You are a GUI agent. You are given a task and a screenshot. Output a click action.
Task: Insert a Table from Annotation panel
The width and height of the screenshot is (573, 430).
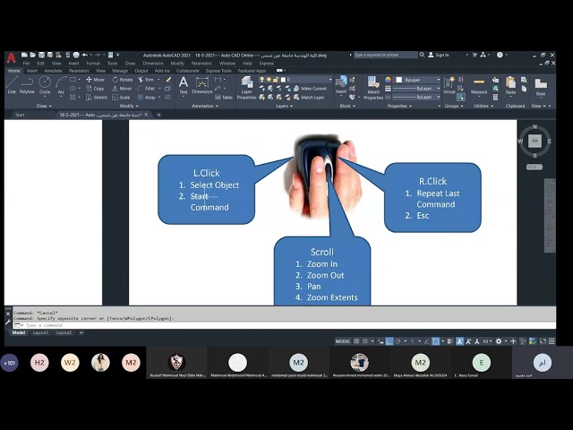pyautogui.click(x=224, y=98)
